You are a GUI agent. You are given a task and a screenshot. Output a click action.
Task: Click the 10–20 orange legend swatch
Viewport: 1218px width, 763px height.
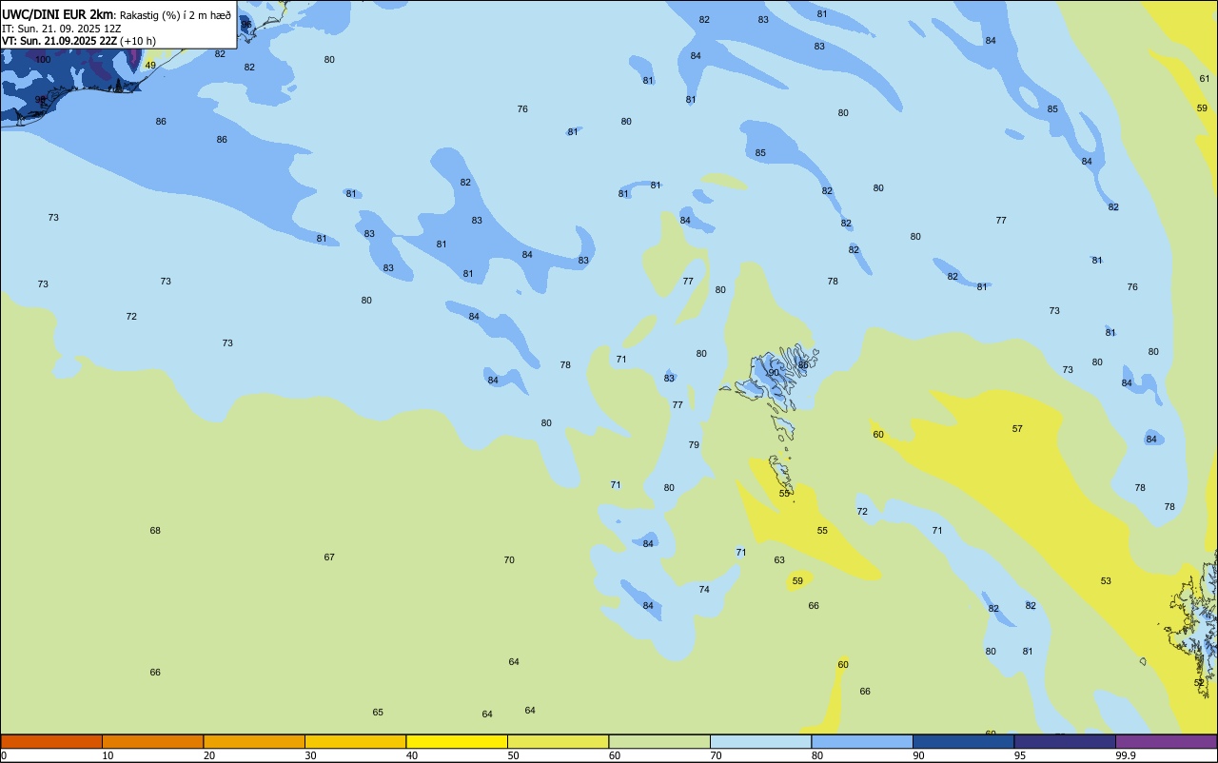pyautogui.click(x=152, y=741)
